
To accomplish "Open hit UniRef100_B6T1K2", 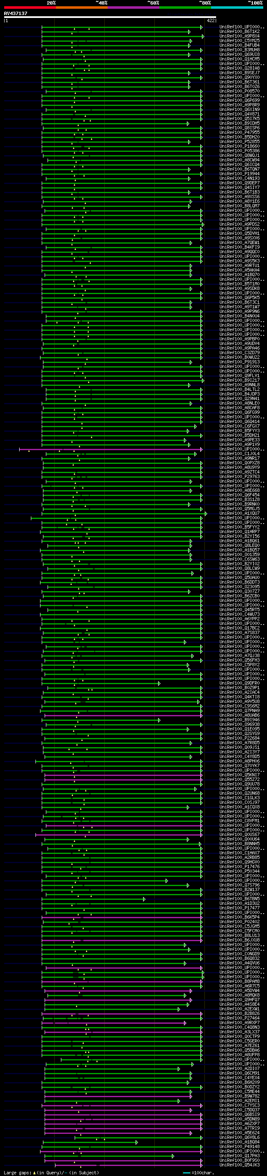I will coord(239,32).
